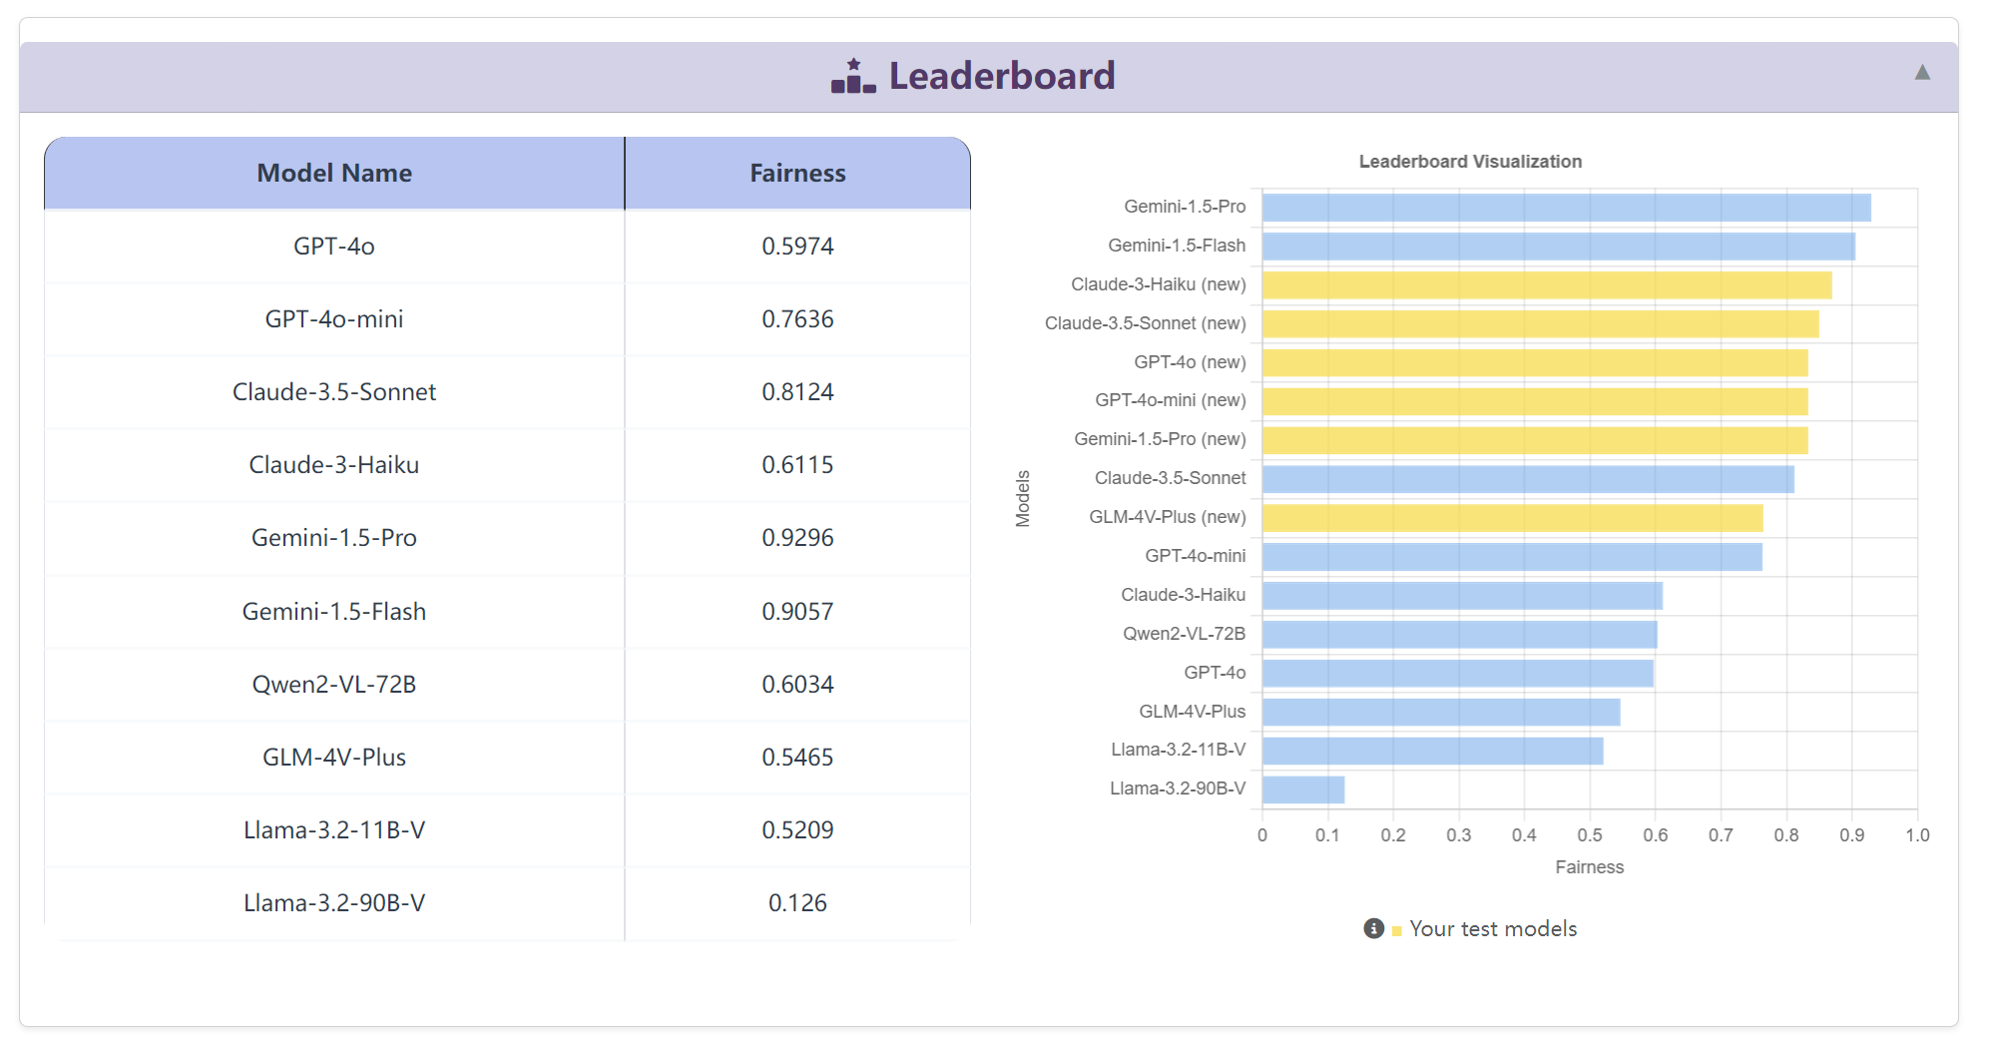
Task: Click the blue Claude-3.5-Sonnet chart bar
Action: pos(1528,479)
